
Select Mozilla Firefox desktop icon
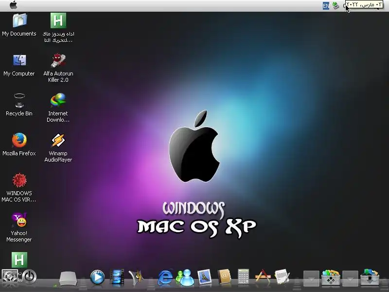pyautogui.click(x=19, y=140)
